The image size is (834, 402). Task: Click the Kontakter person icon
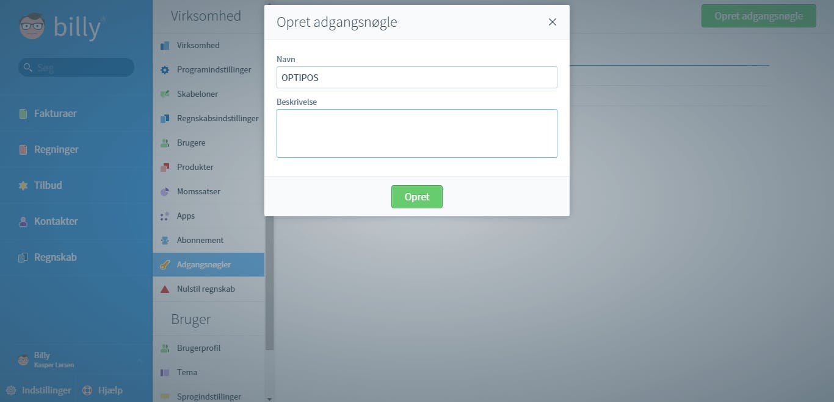(23, 222)
